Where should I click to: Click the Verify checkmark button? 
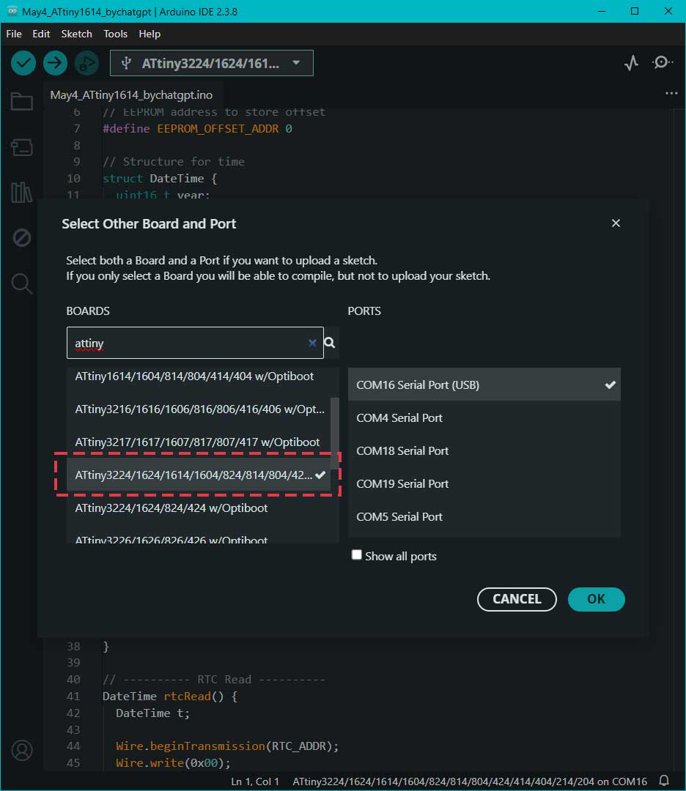pos(23,63)
